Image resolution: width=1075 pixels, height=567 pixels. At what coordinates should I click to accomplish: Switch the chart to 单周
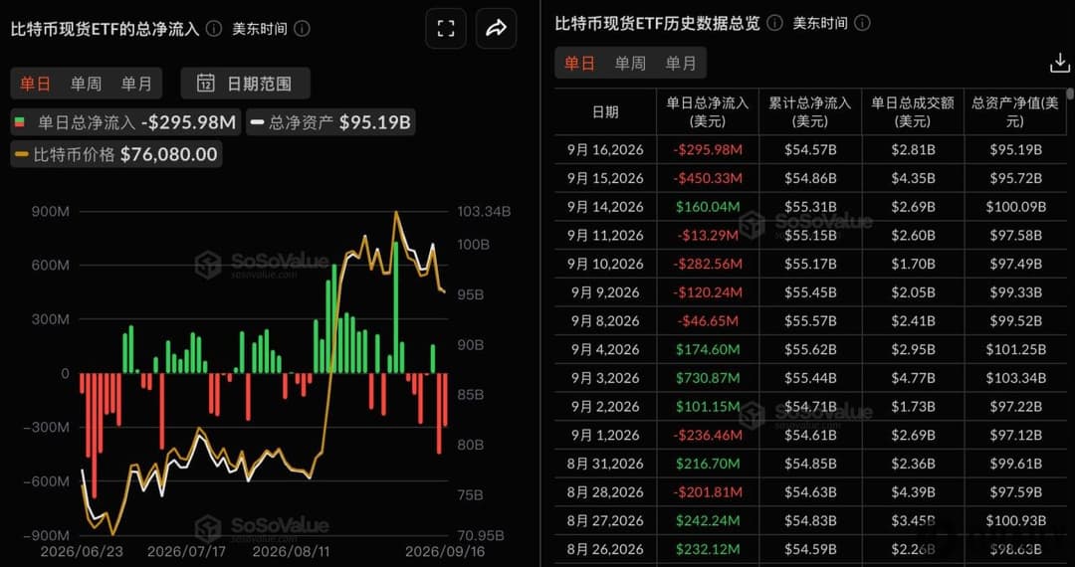[86, 84]
